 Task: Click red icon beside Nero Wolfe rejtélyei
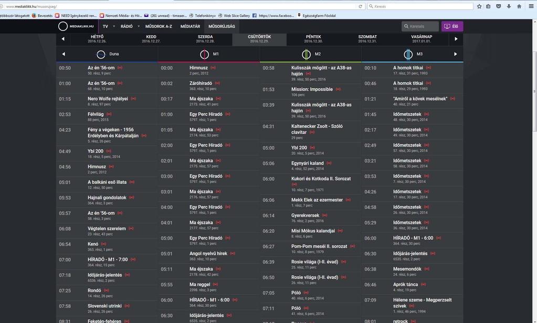[x=133, y=99]
